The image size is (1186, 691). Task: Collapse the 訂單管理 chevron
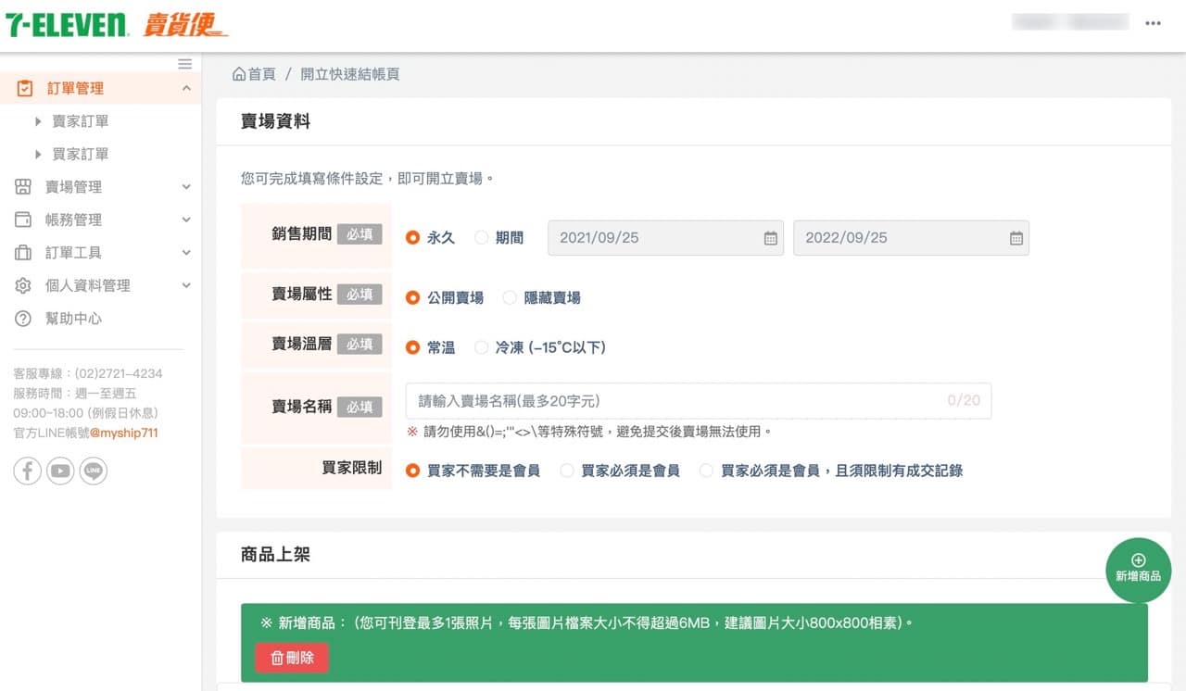point(186,88)
